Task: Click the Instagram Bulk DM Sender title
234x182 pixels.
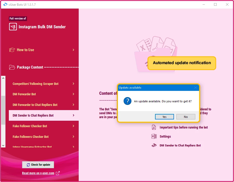Action: pos(42,27)
